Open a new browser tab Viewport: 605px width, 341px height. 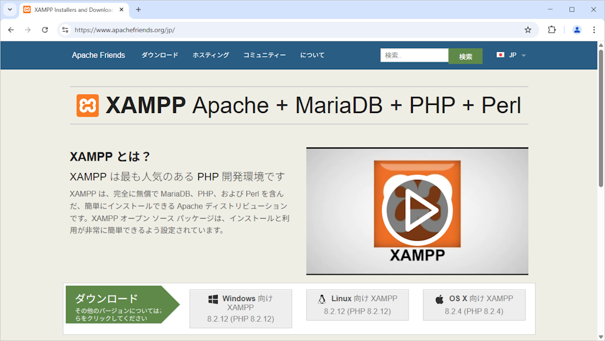coord(138,9)
